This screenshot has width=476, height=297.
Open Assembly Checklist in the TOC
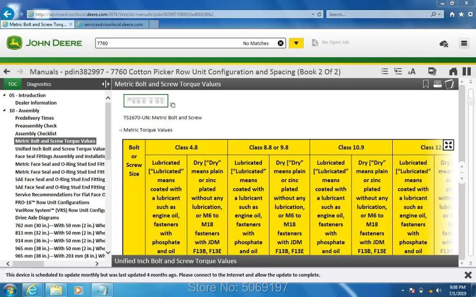pos(36,134)
